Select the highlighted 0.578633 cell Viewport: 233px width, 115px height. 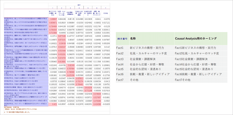point(97,94)
